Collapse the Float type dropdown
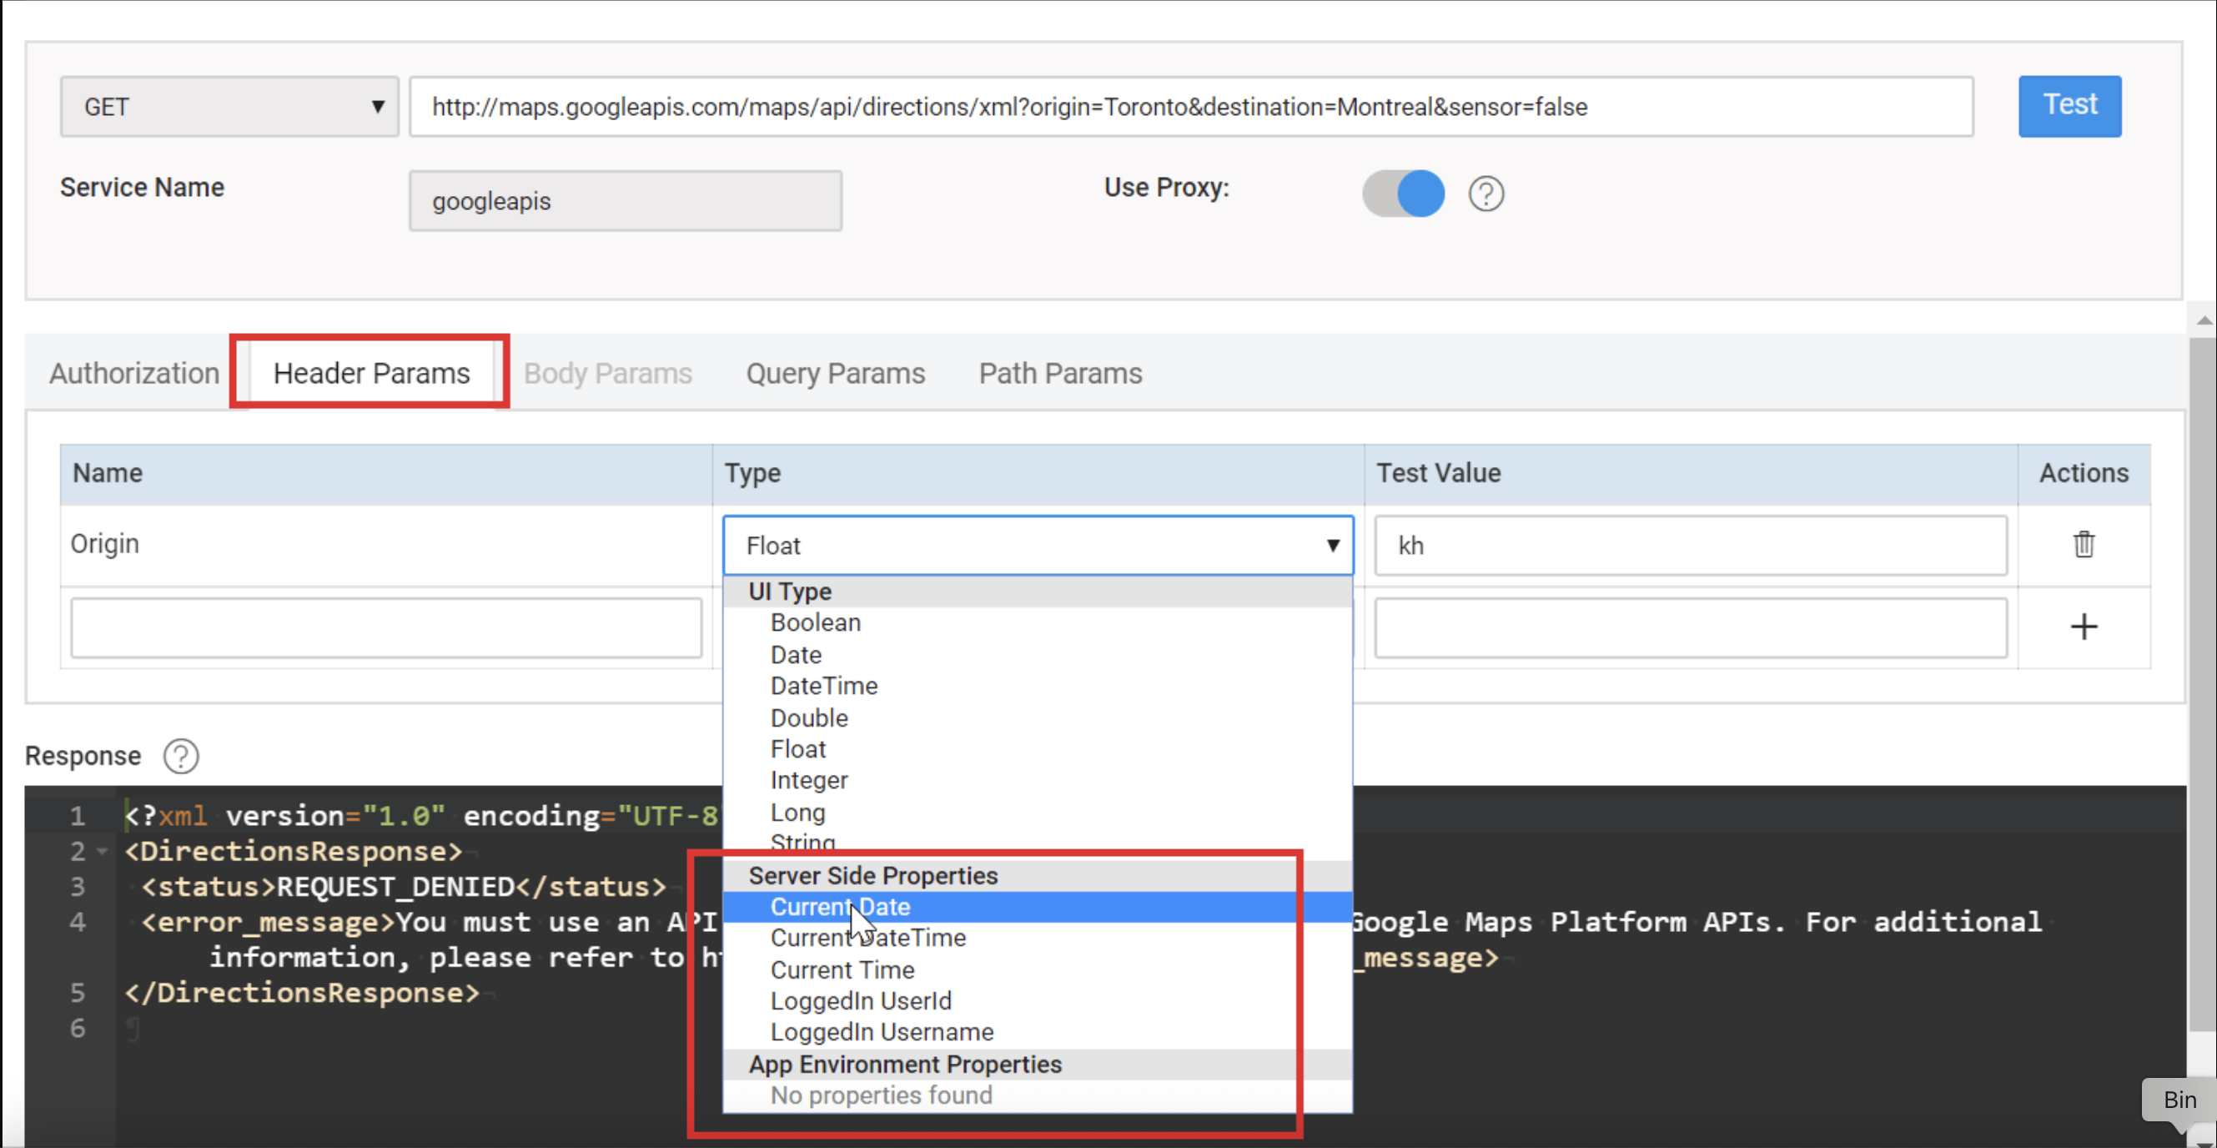Viewport: 2217px width, 1148px height. 1037,546
